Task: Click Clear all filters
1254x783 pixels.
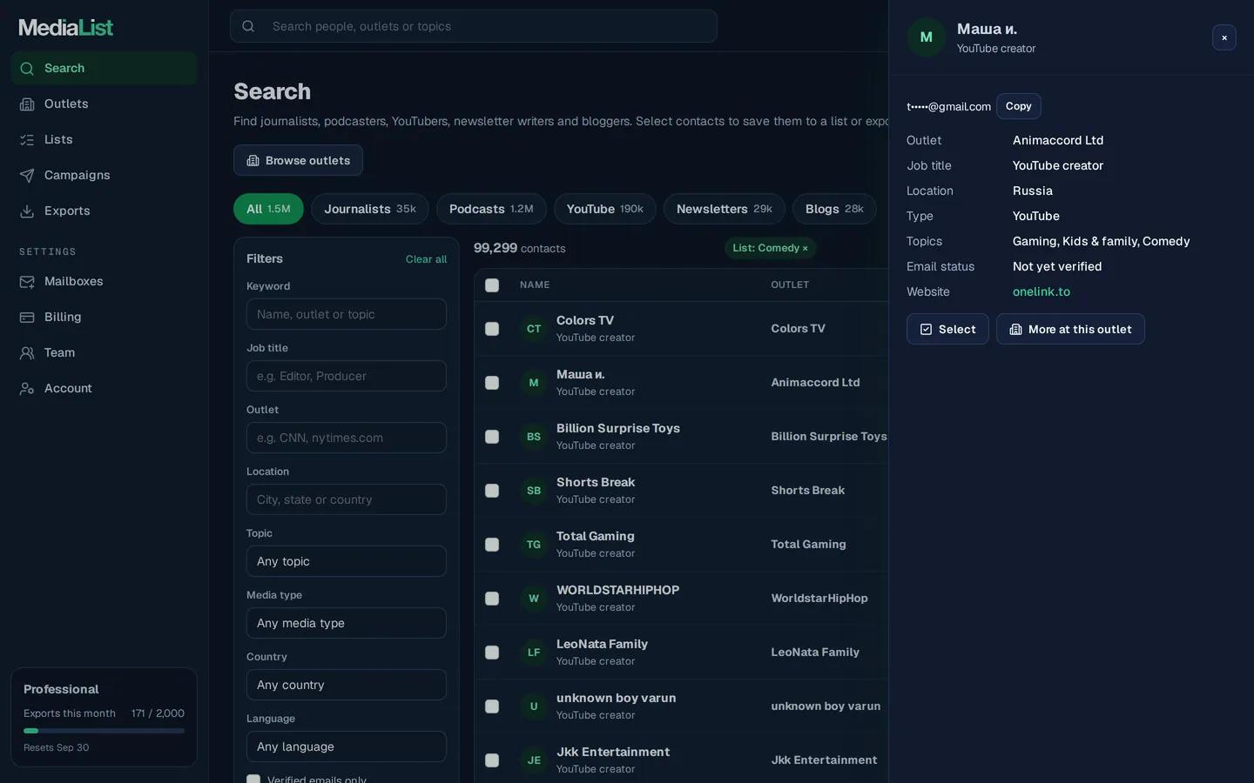Action: tap(426, 259)
